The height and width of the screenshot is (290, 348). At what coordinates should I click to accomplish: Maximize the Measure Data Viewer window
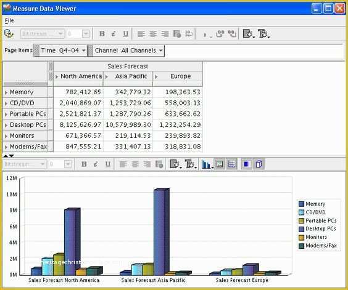coord(328,9)
